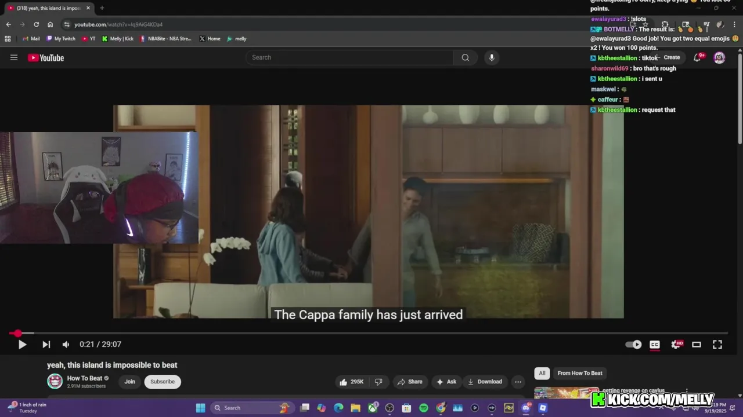The height and width of the screenshot is (417, 743).
Task: Open the YT bookmark
Action: coord(89,39)
